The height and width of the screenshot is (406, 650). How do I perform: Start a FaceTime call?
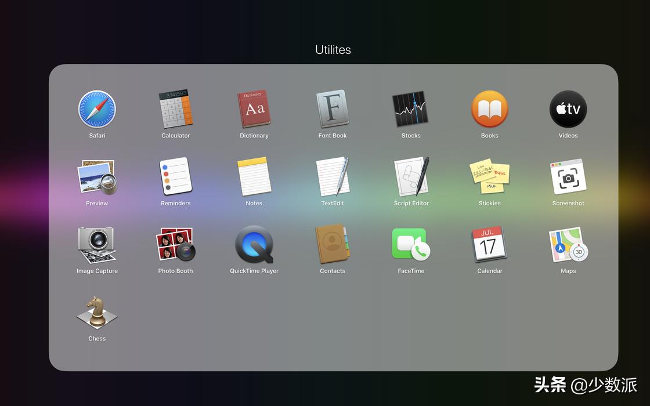pyautogui.click(x=411, y=244)
